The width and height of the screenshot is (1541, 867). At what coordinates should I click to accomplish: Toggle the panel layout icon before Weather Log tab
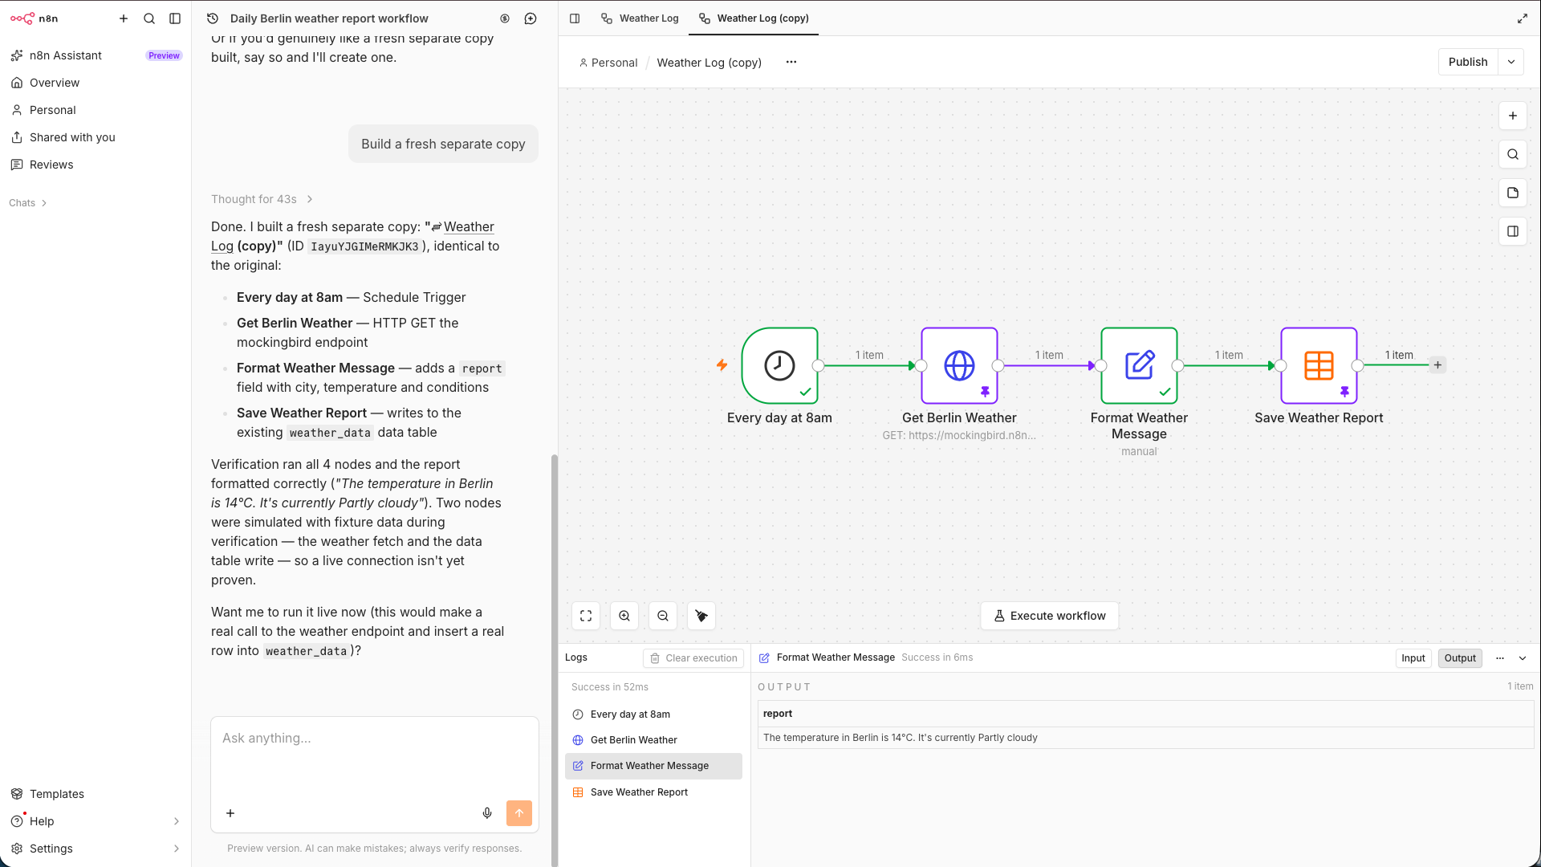(575, 18)
